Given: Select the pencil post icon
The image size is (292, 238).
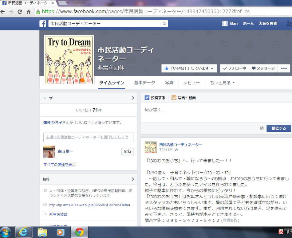Looking at the screenshot, I should 147,98.
